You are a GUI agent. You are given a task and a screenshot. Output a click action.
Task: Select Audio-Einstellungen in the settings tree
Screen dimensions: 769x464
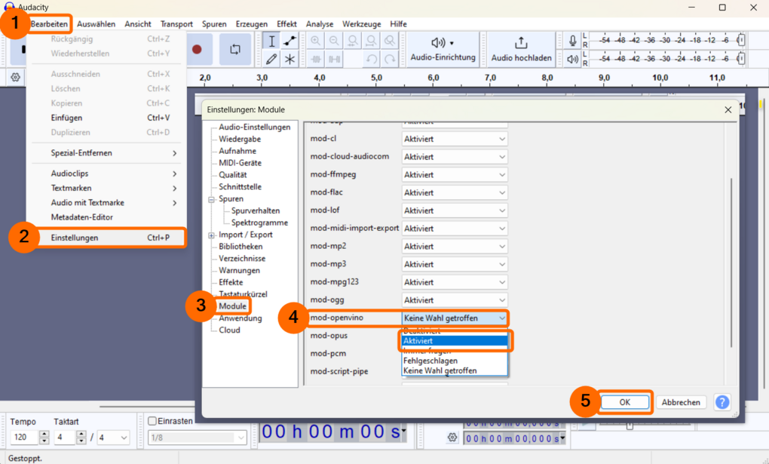[x=255, y=127]
